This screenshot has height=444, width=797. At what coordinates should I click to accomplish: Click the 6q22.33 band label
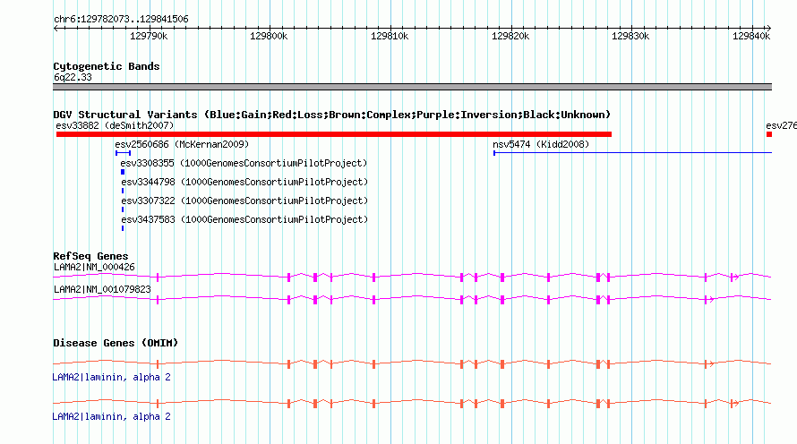73,77
